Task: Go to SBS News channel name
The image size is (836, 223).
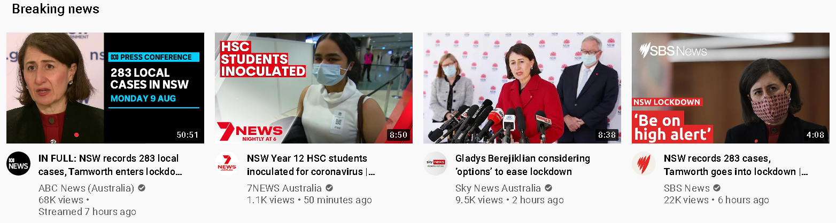Action: point(687,188)
